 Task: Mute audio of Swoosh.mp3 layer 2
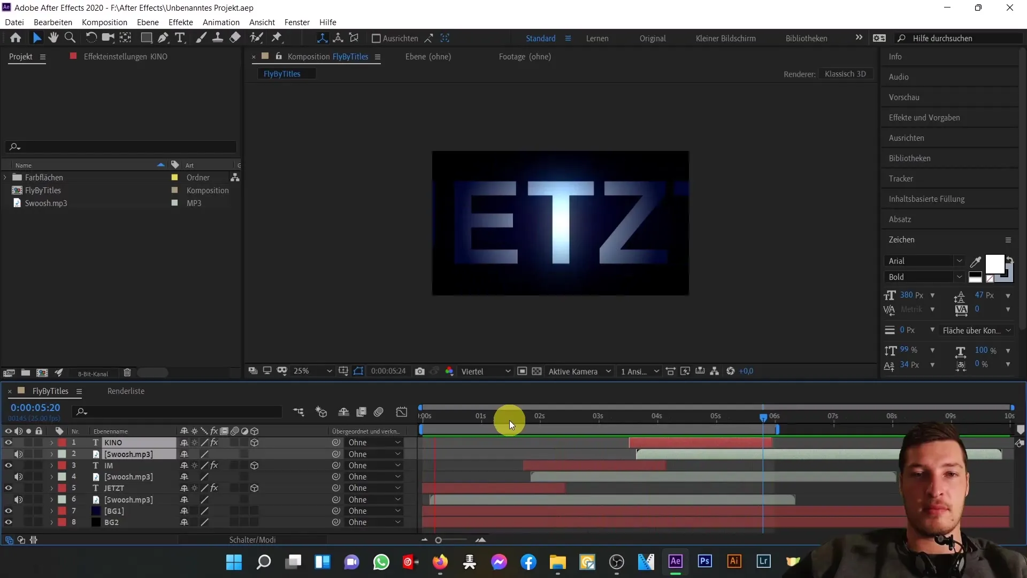tap(18, 454)
